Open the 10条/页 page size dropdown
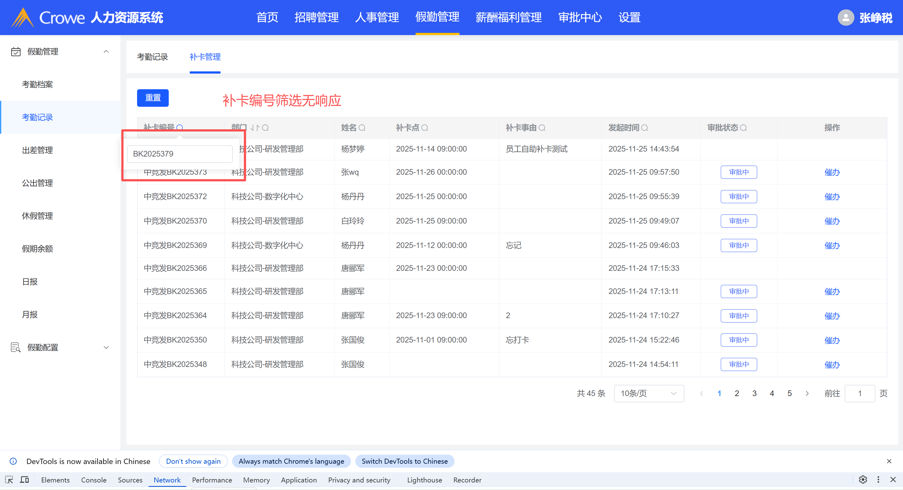Viewport: 903px width, 490px height. (x=649, y=393)
